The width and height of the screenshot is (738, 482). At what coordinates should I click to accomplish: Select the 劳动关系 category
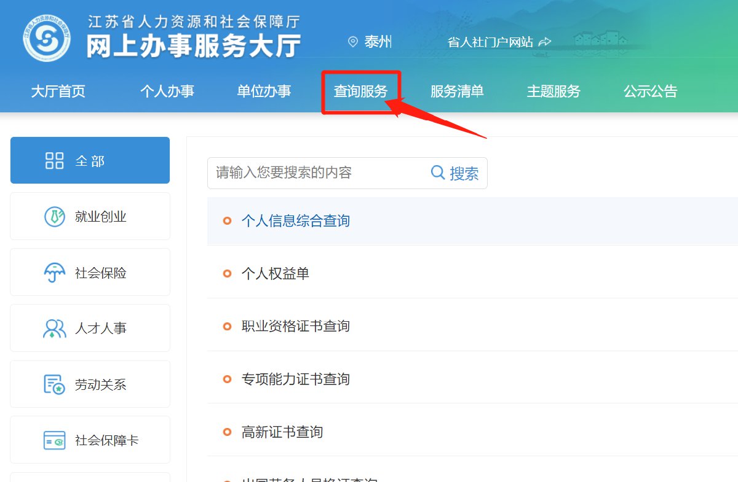tap(90, 384)
